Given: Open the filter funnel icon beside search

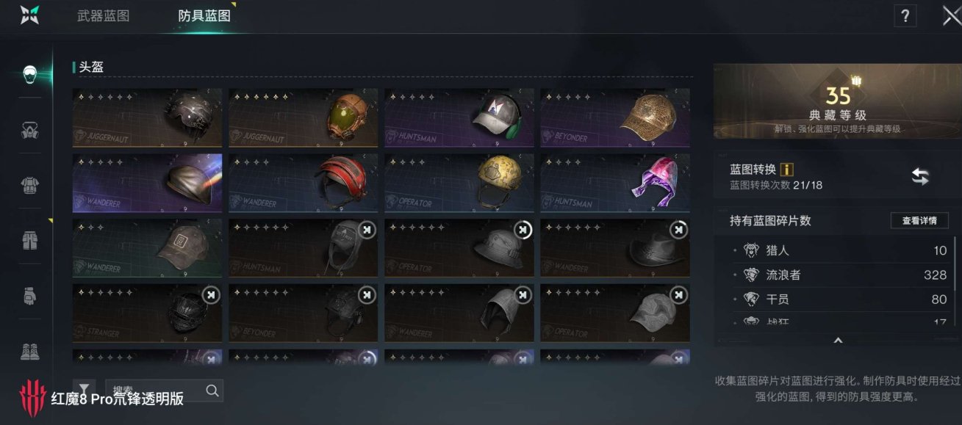Looking at the screenshot, I should click(x=85, y=391).
